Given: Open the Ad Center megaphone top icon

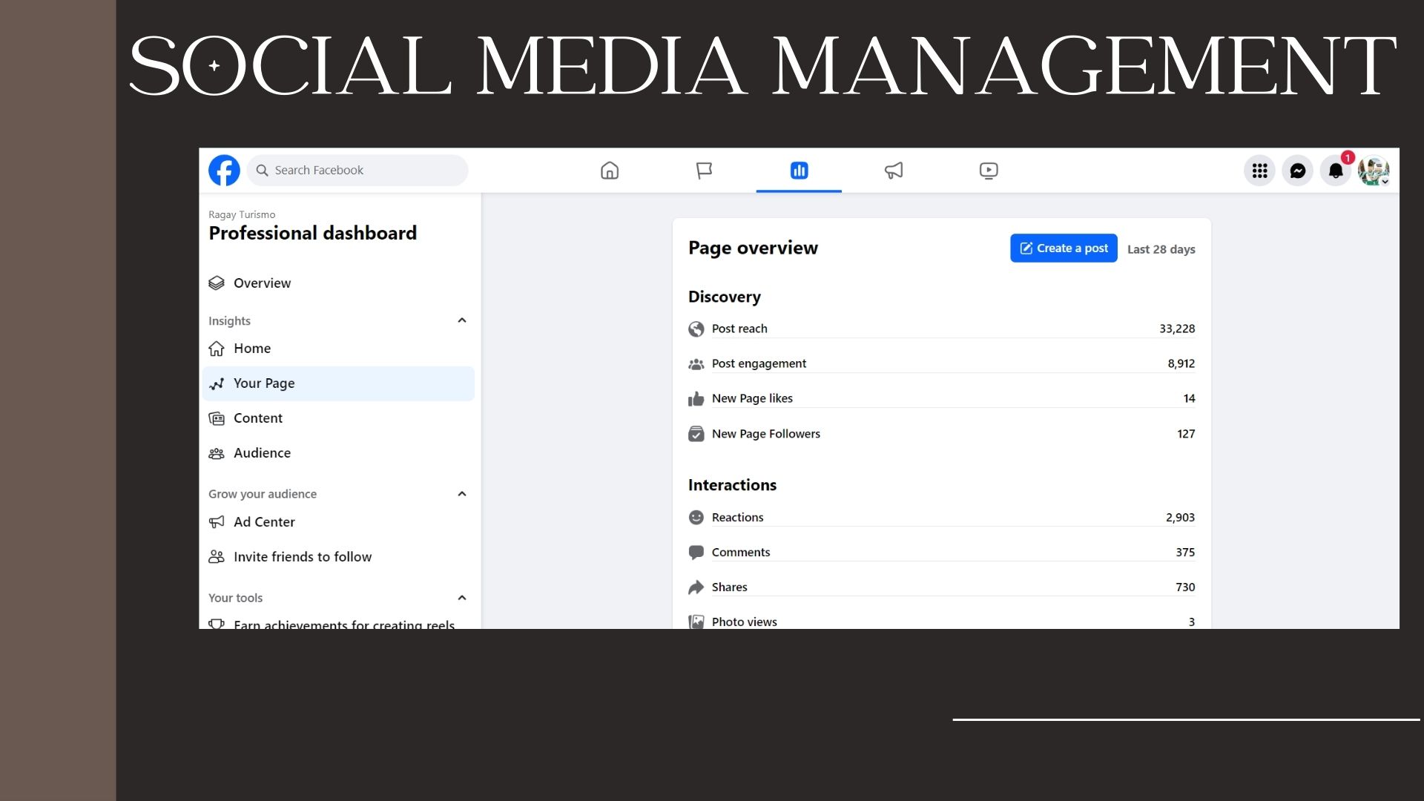Looking at the screenshot, I should point(894,171).
